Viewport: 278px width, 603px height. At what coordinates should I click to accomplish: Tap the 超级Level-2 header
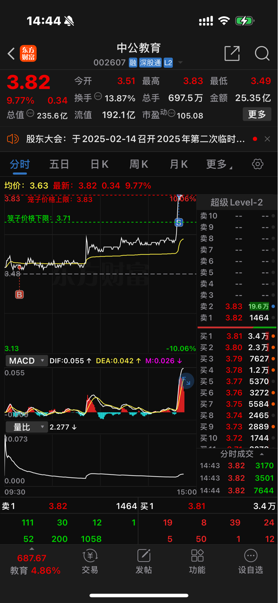tap(237, 202)
